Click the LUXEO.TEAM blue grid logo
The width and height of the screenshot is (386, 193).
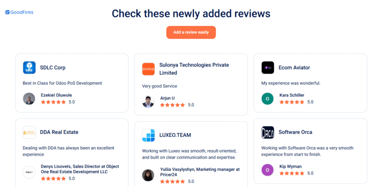pos(148,135)
